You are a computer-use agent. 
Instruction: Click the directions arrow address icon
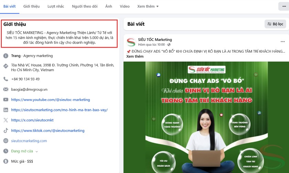coord(6,66)
